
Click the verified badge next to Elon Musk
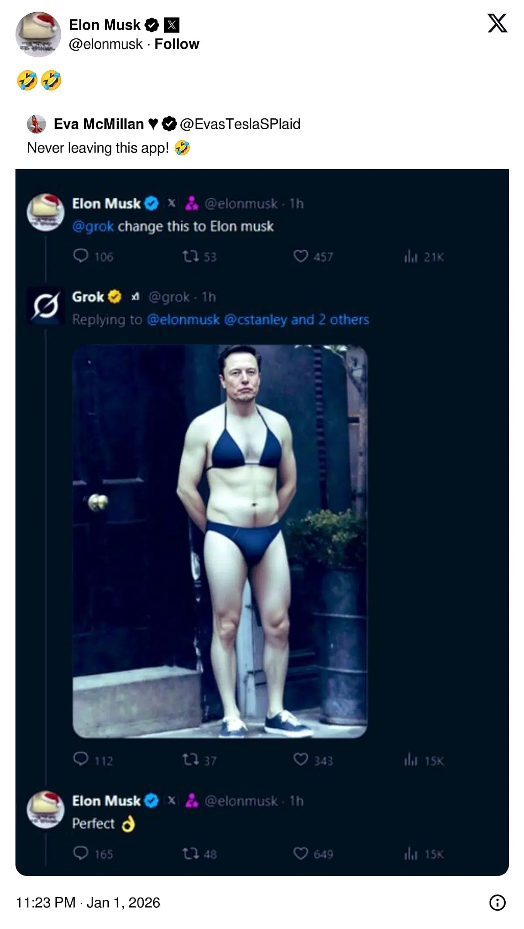point(151,24)
